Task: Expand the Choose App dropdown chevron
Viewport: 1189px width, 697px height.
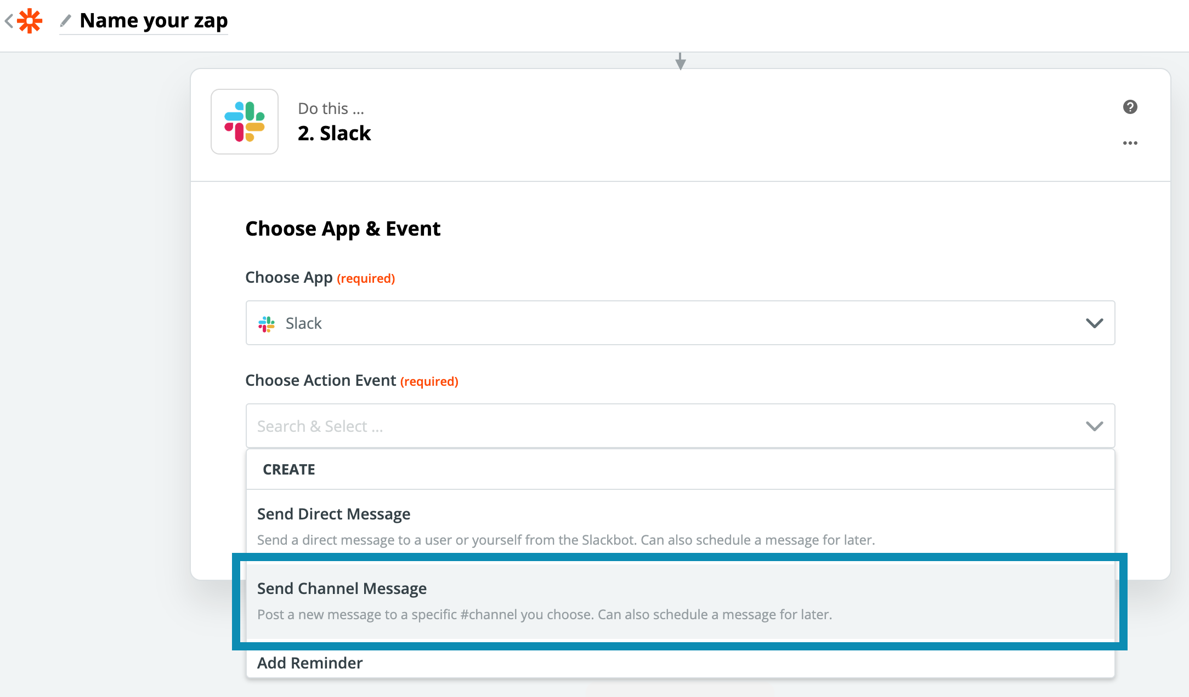Action: pos(1094,323)
